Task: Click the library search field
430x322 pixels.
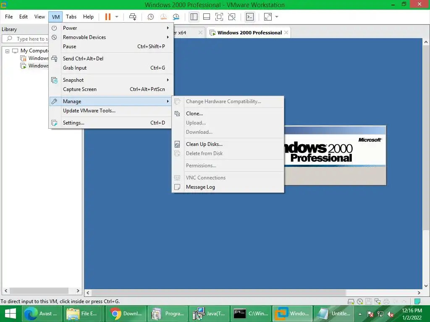Action: pyautogui.click(x=26, y=39)
